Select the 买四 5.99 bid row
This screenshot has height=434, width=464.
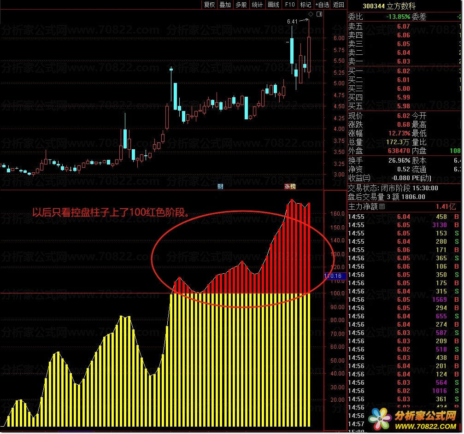click(x=404, y=97)
